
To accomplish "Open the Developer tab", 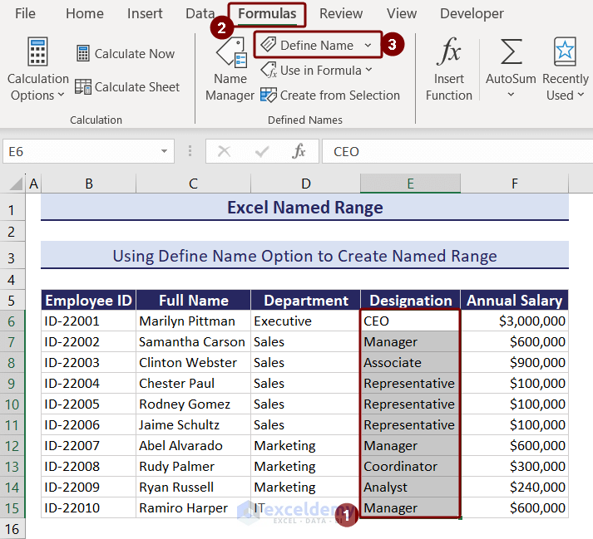I will point(472,13).
